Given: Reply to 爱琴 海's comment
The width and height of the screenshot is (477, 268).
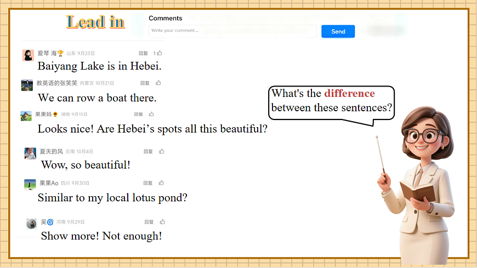Looking at the screenshot, I should [x=143, y=53].
